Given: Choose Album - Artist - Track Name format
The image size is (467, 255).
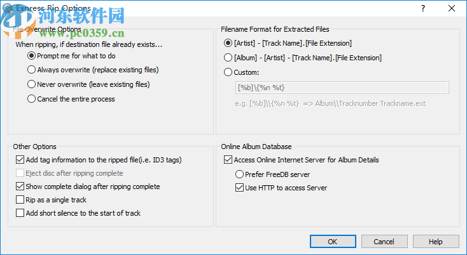Looking at the screenshot, I should click(228, 58).
